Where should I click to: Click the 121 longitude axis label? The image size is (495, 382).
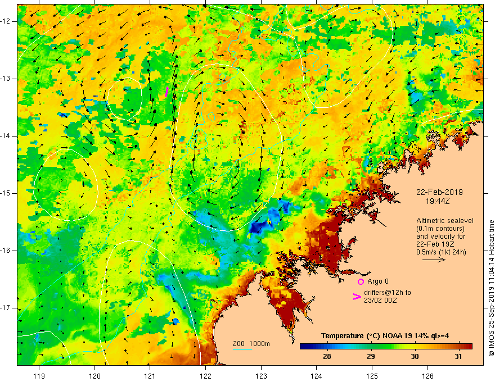(150, 376)
